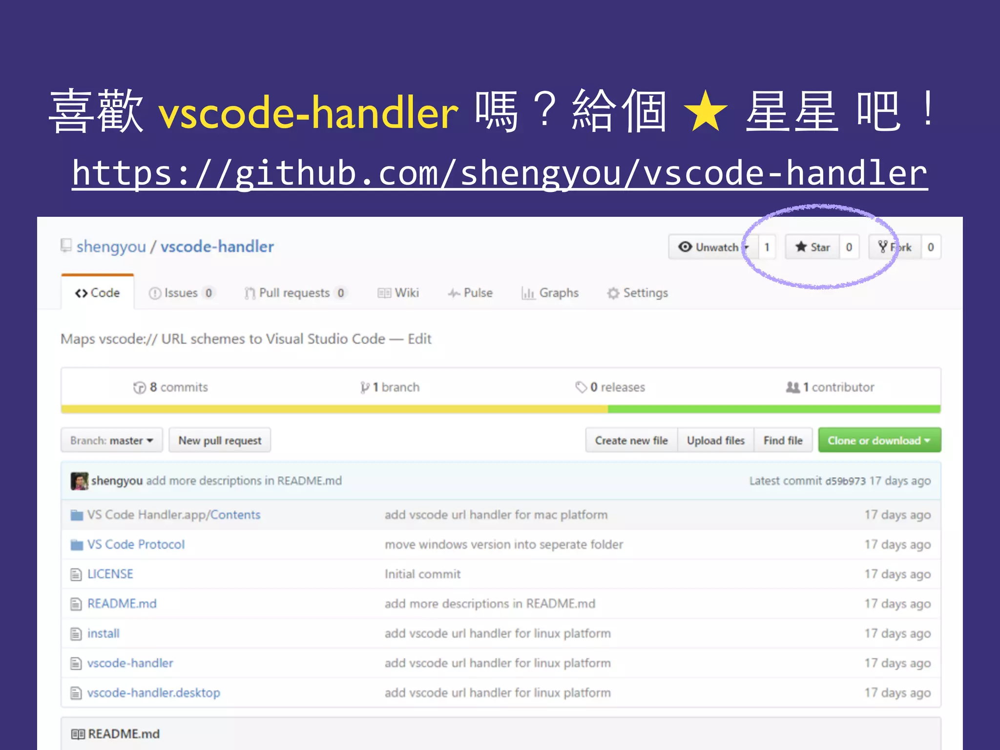The image size is (1000, 750).
Task: Click the New pull request button
Action: (x=220, y=440)
